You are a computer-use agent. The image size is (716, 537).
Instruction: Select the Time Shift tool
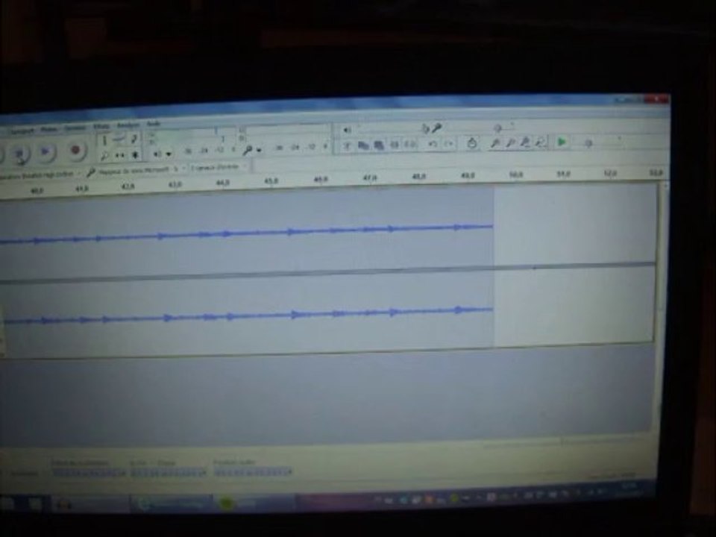(119, 155)
